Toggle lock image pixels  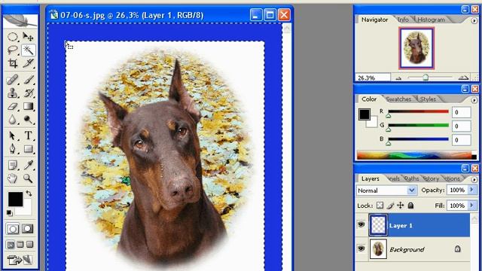click(390, 206)
